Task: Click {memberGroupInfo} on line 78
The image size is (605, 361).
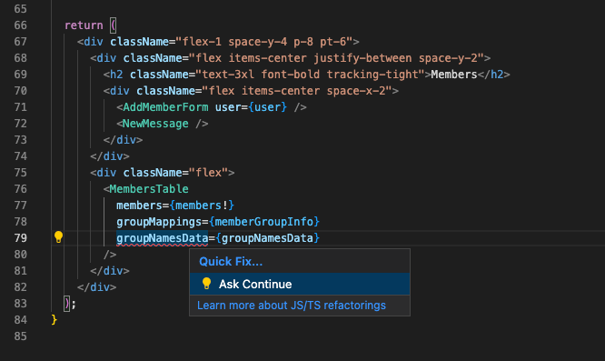Action: (264, 222)
